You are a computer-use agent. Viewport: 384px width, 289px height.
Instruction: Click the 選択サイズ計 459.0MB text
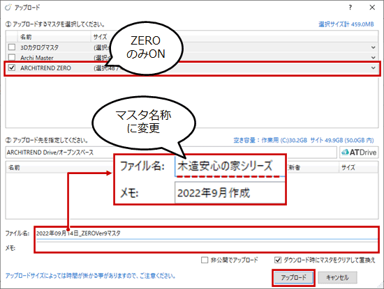point(346,24)
